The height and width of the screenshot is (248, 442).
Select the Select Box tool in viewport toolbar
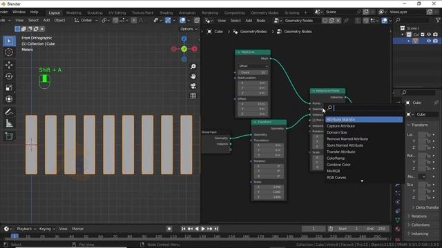pos(9,41)
